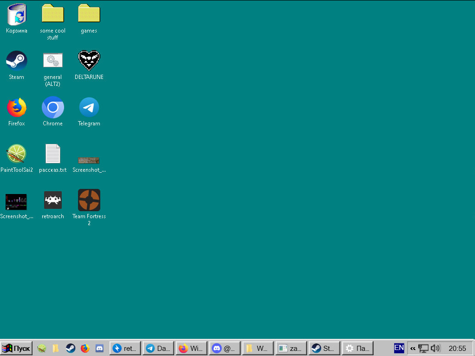Toggle the EN language indicator
This screenshot has width=475, height=356.
(x=399, y=348)
